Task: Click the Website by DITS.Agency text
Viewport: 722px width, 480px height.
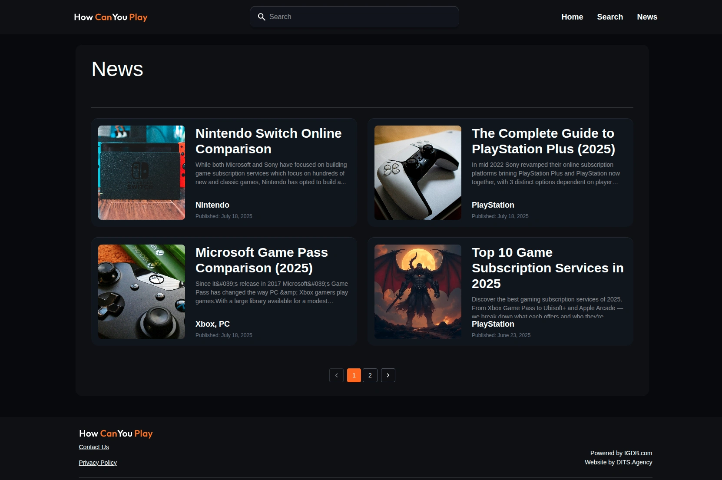Action: (x=619, y=462)
